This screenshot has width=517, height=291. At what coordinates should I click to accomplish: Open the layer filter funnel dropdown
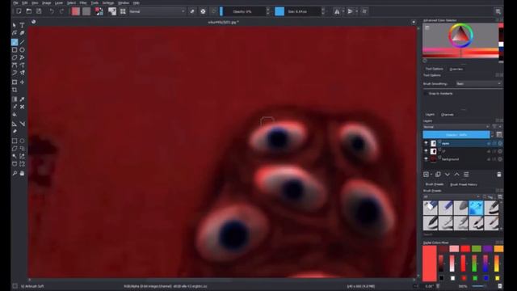point(495,127)
